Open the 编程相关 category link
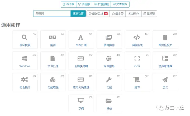190x116 pixels. [137, 45]
